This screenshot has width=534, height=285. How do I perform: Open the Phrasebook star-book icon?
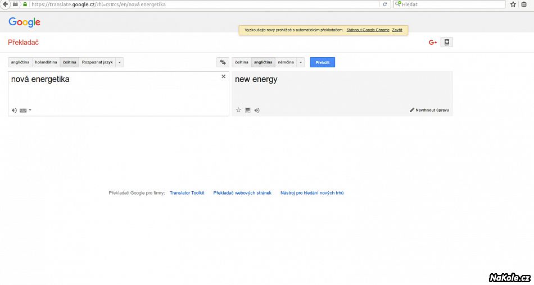click(447, 42)
